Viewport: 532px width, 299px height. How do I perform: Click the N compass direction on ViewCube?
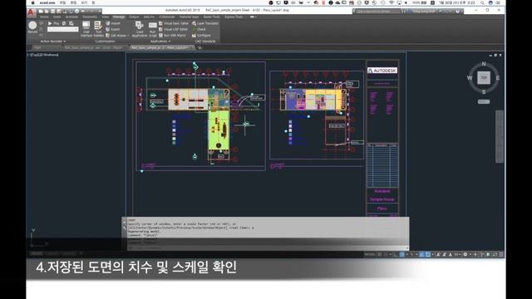click(x=484, y=64)
